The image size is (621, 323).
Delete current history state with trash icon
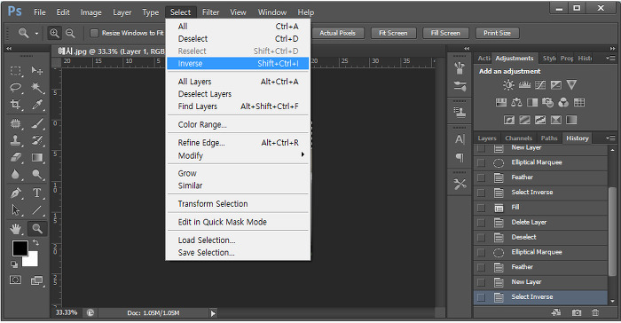[595, 312]
